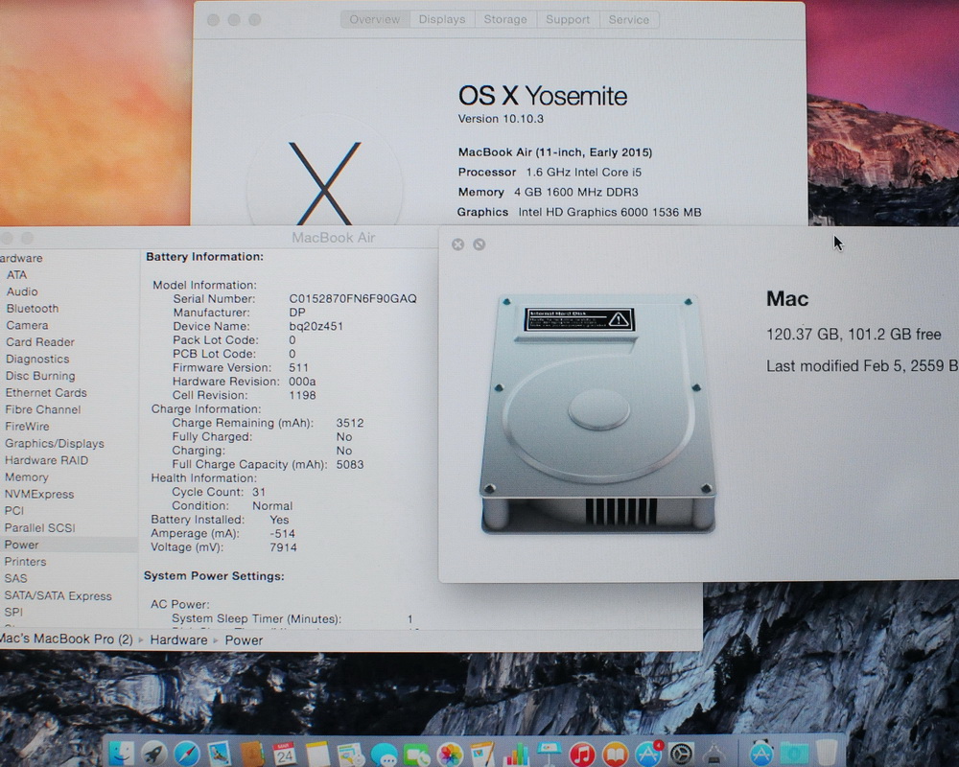Image resolution: width=959 pixels, height=767 pixels.
Task: Select Ethernet Cards in sidebar
Action: pyautogui.click(x=46, y=393)
